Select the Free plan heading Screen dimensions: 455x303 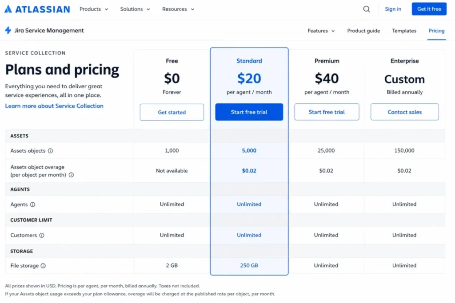[x=172, y=61]
